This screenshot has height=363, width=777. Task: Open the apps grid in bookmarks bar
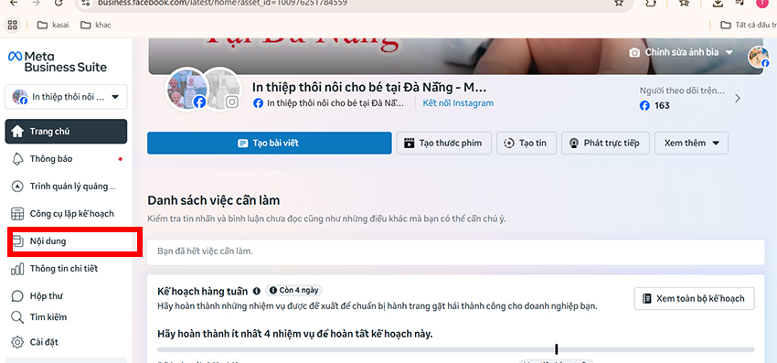pos(13,25)
